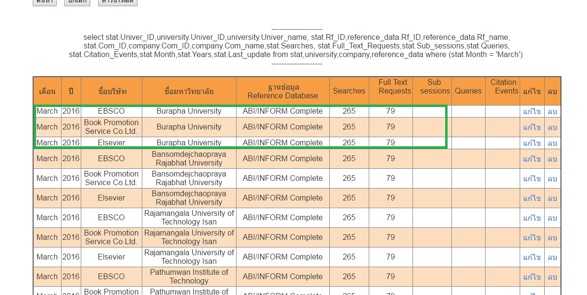This screenshot has height=295, width=587.
Task: Open แก้ไข for EBSCO Rajamangala University row
Action: point(532,218)
